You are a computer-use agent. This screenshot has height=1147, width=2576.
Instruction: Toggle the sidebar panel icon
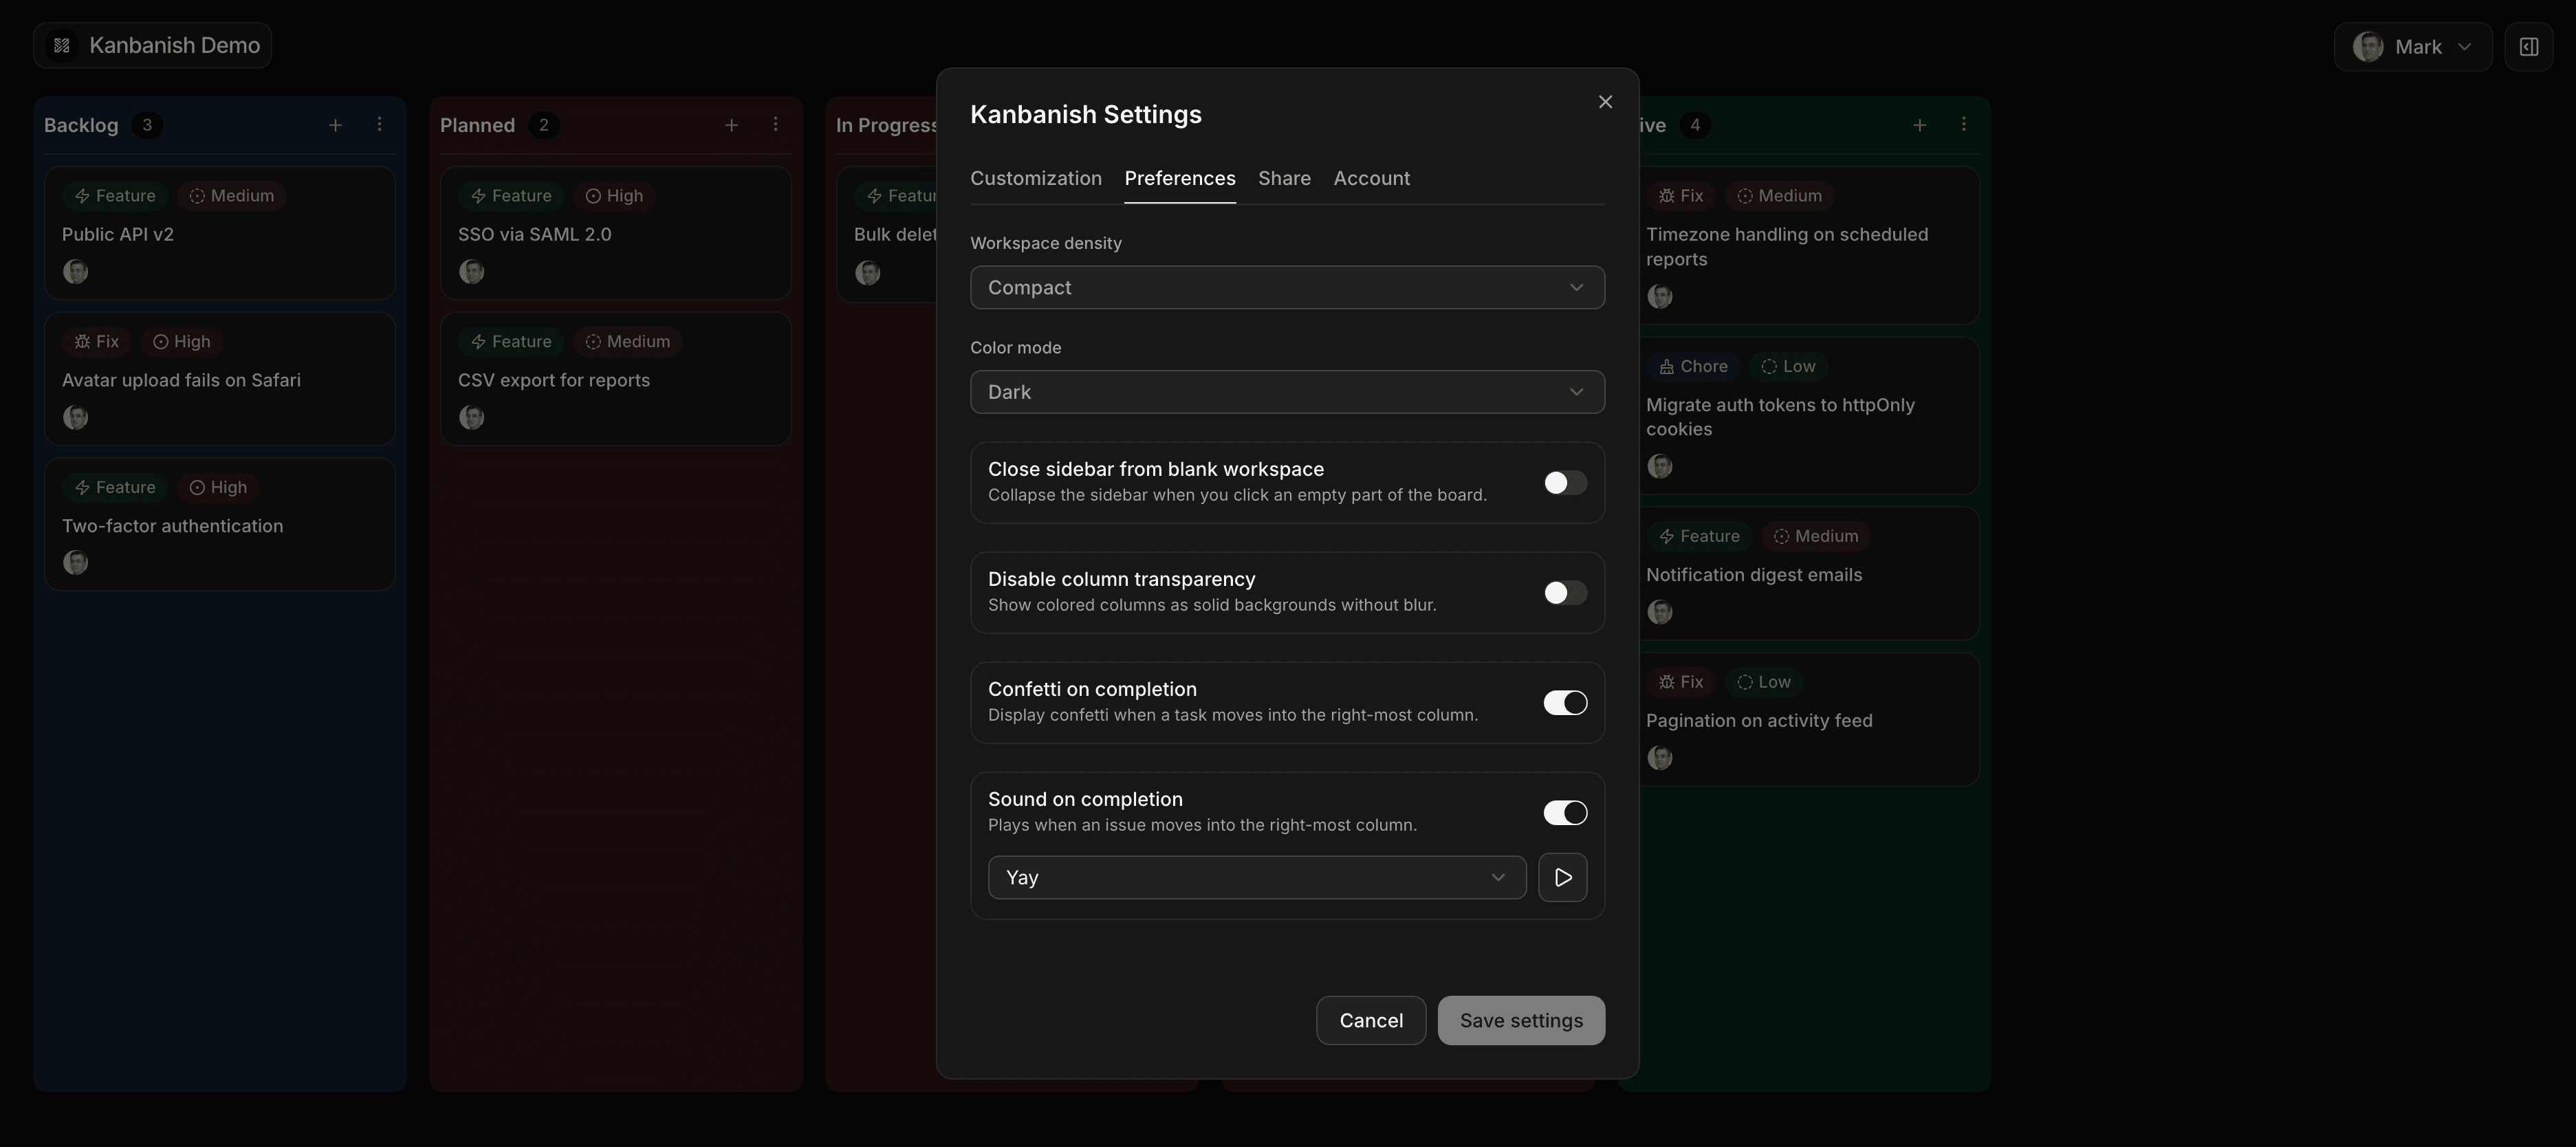[x=2528, y=47]
